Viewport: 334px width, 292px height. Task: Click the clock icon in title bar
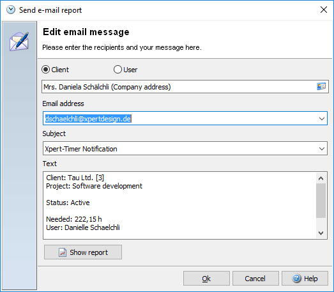(x=11, y=10)
